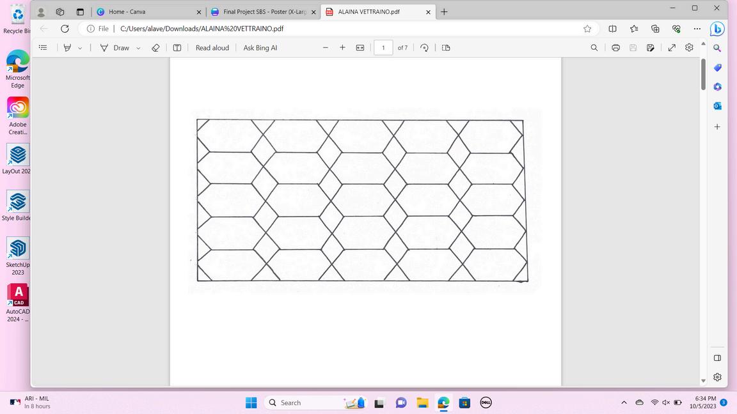This screenshot has height=414, width=737.
Task: Zoom in the PDF
Action: 343,47
